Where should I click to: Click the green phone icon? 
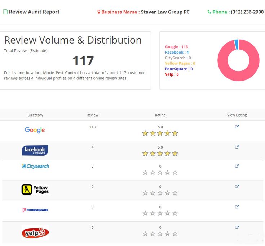coord(209,12)
